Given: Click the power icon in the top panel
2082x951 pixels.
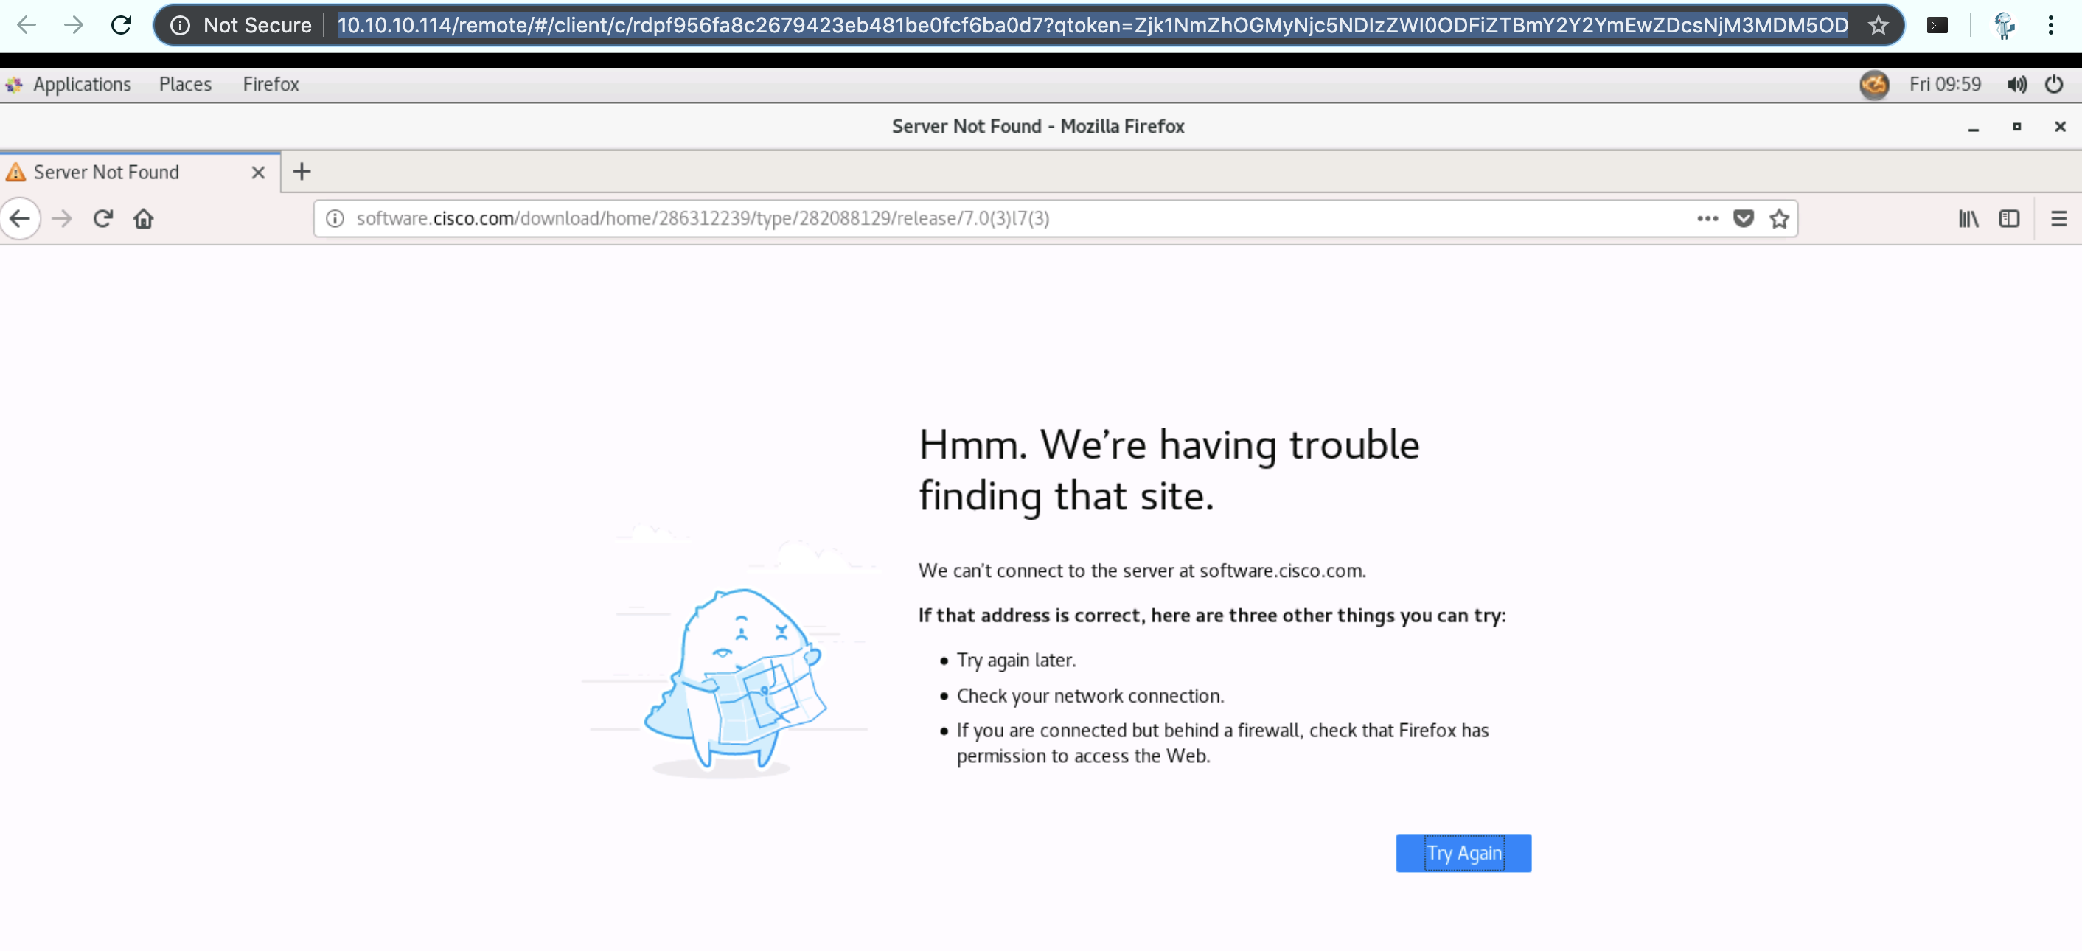Looking at the screenshot, I should tap(2054, 84).
